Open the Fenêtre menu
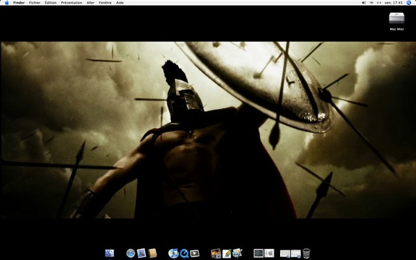 pos(105,3)
